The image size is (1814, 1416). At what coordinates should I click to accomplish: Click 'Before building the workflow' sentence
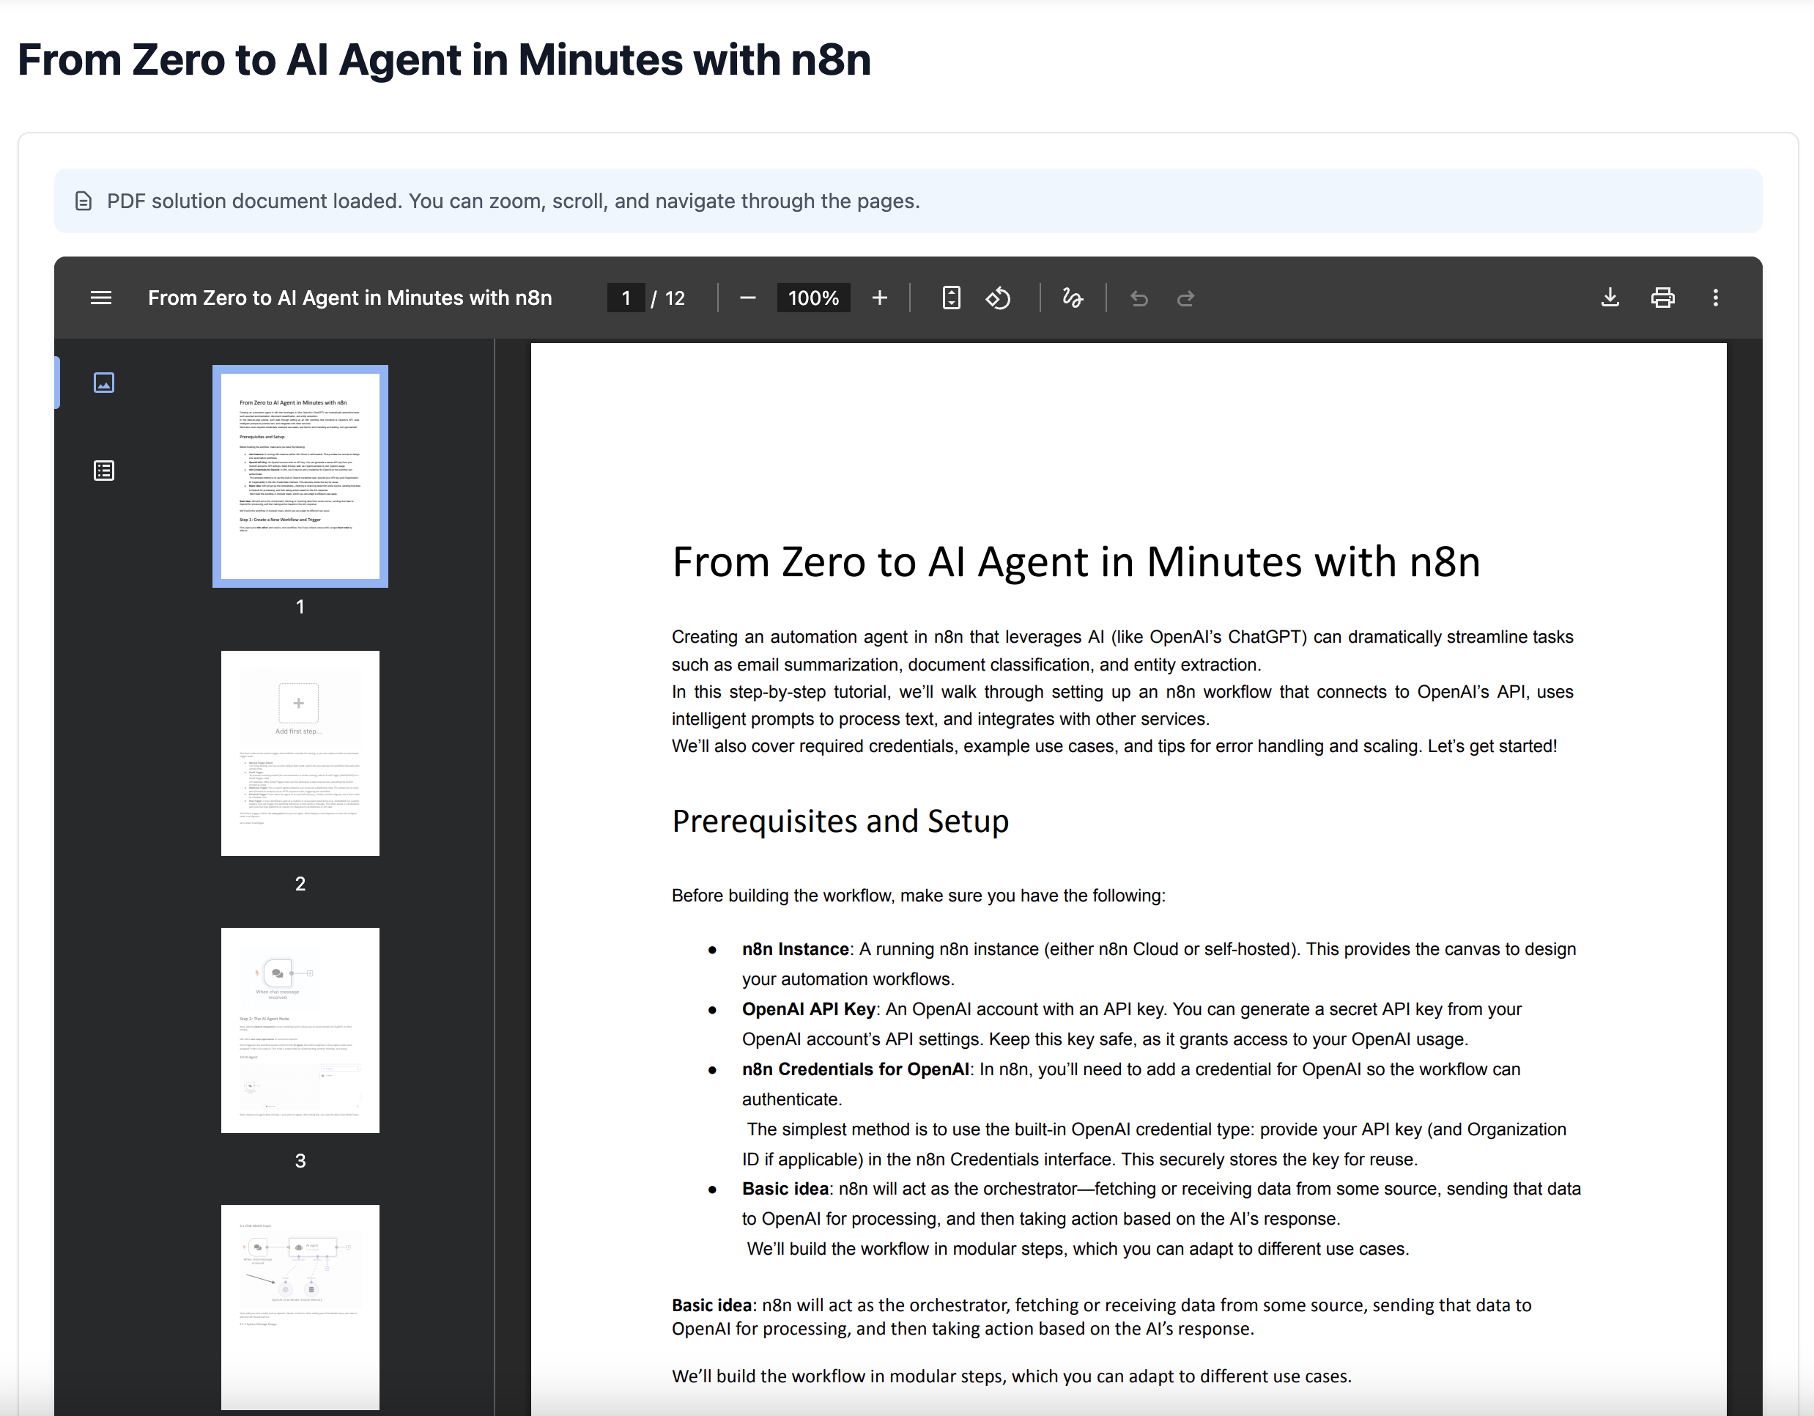click(x=919, y=896)
